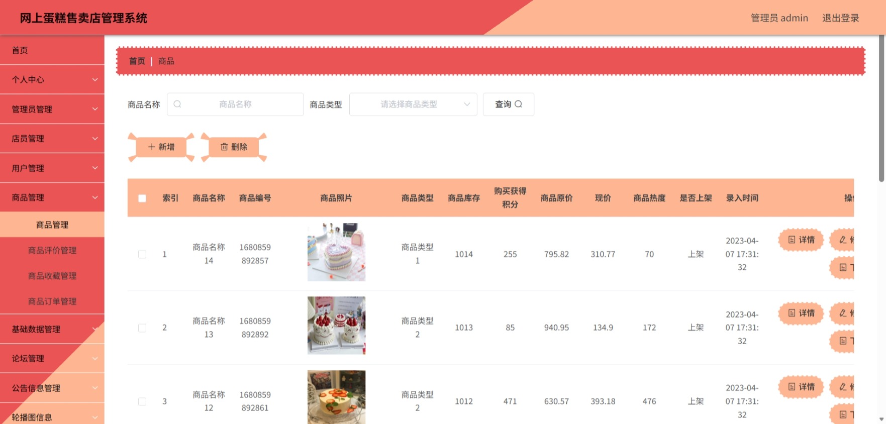Click the 现价 value 310.77
The height and width of the screenshot is (424, 886).
pyautogui.click(x=603, y=254)
